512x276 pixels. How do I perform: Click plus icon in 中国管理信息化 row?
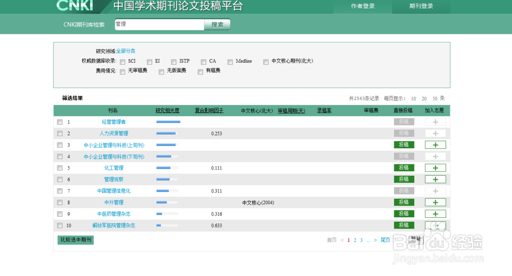(435, 191)
